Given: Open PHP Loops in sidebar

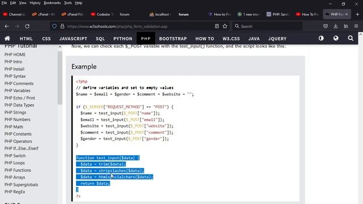Looking at the screenshot, I should click(15, 163).
